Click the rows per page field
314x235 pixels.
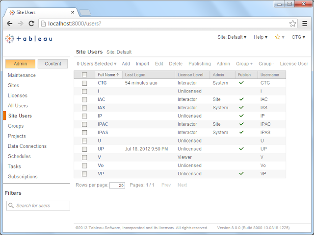(x=117, y=185)
